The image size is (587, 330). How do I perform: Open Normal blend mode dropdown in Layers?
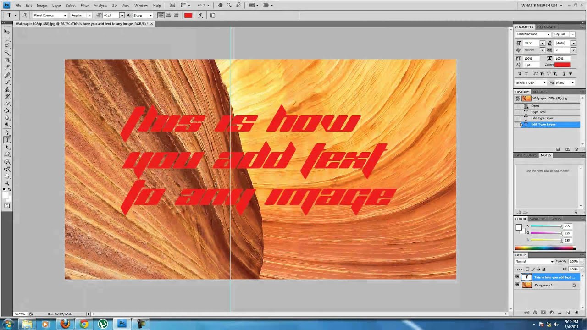click(x=534, y=261)
